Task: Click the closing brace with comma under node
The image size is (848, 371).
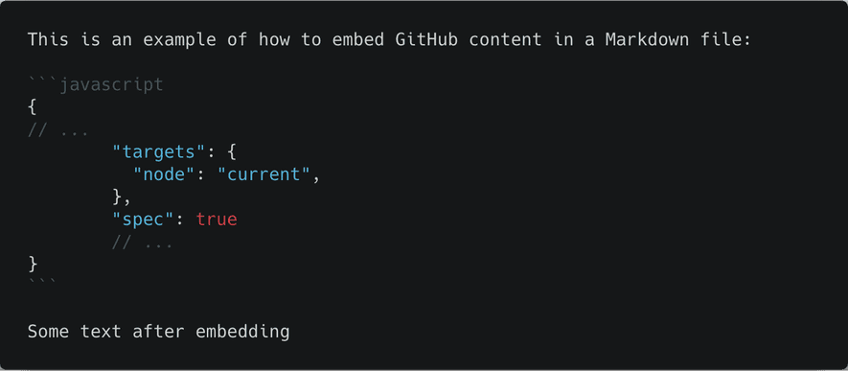Action: (121, 197)
